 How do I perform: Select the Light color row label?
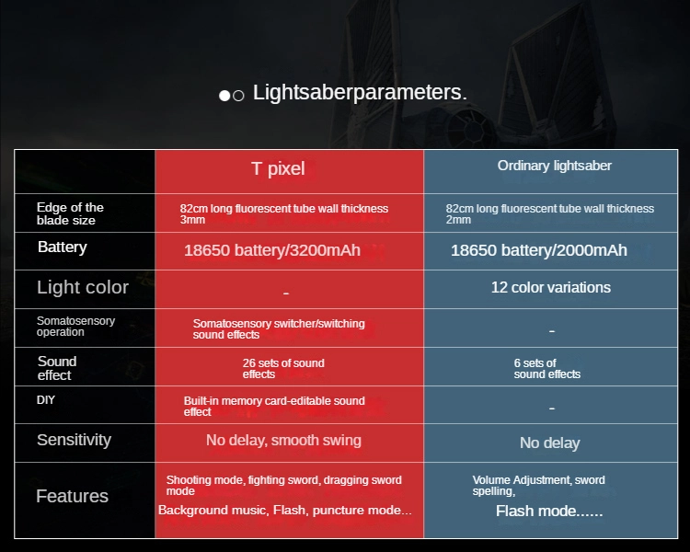coord(83,287)
